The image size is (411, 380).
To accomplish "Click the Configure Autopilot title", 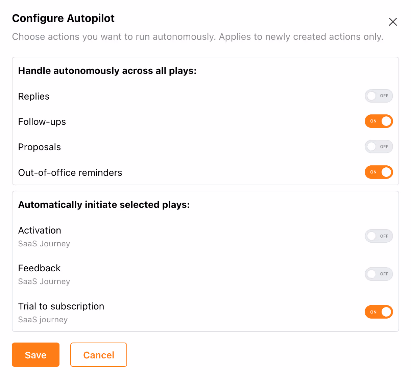I will [x=63, y=18].
